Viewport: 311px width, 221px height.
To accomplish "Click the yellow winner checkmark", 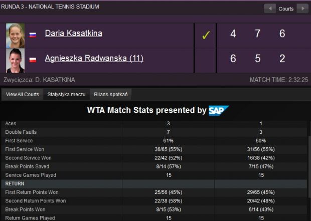I will [206, 35].
